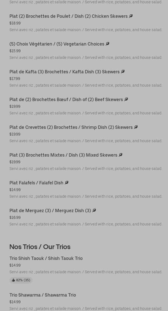Select Plat (3) Brochettes Mixtes item
168x311 pixels.
(x=63, y=155)
